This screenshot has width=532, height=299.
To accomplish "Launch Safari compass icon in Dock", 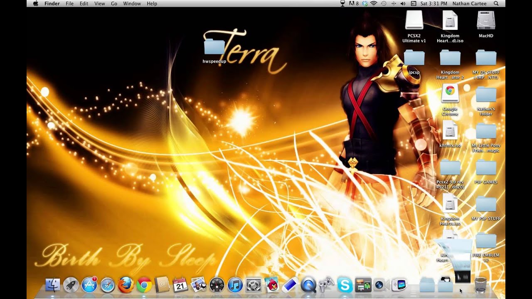I will pyautogui.click(x=108, y=285).
